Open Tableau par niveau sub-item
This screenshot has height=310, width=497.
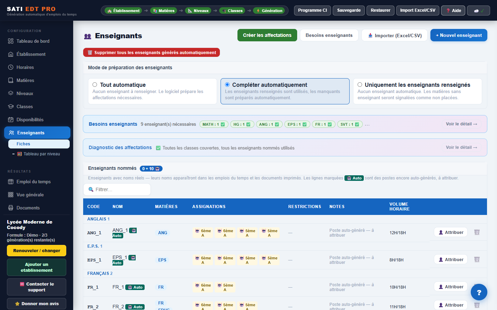point(39,154)
